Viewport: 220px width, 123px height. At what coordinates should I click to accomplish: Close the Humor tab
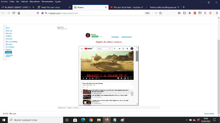[106, 7]
